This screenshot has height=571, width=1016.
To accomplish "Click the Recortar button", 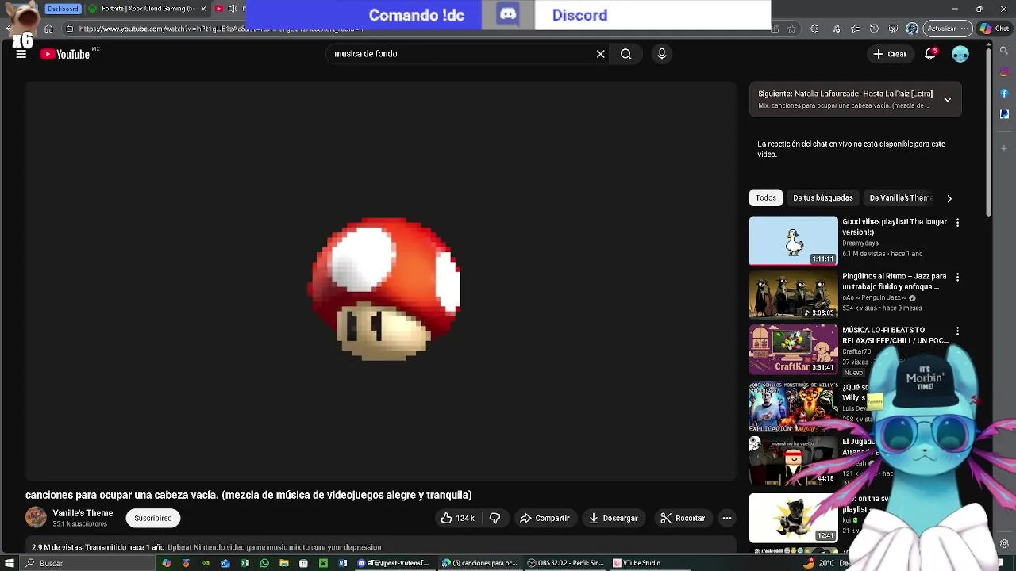I will (683, 518).
